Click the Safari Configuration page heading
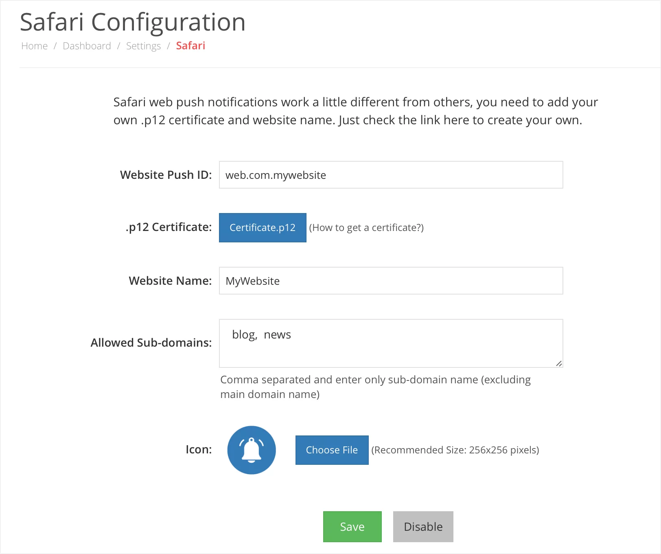The height and width of the screenshot is (554, 661). (x=133, y=22)
